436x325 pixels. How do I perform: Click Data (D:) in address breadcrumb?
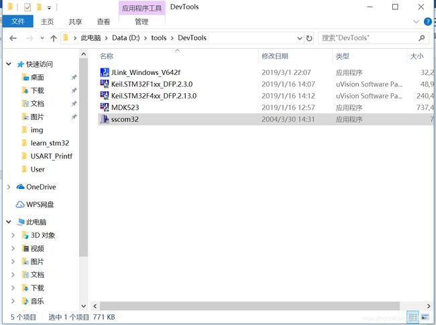point(126,38)
